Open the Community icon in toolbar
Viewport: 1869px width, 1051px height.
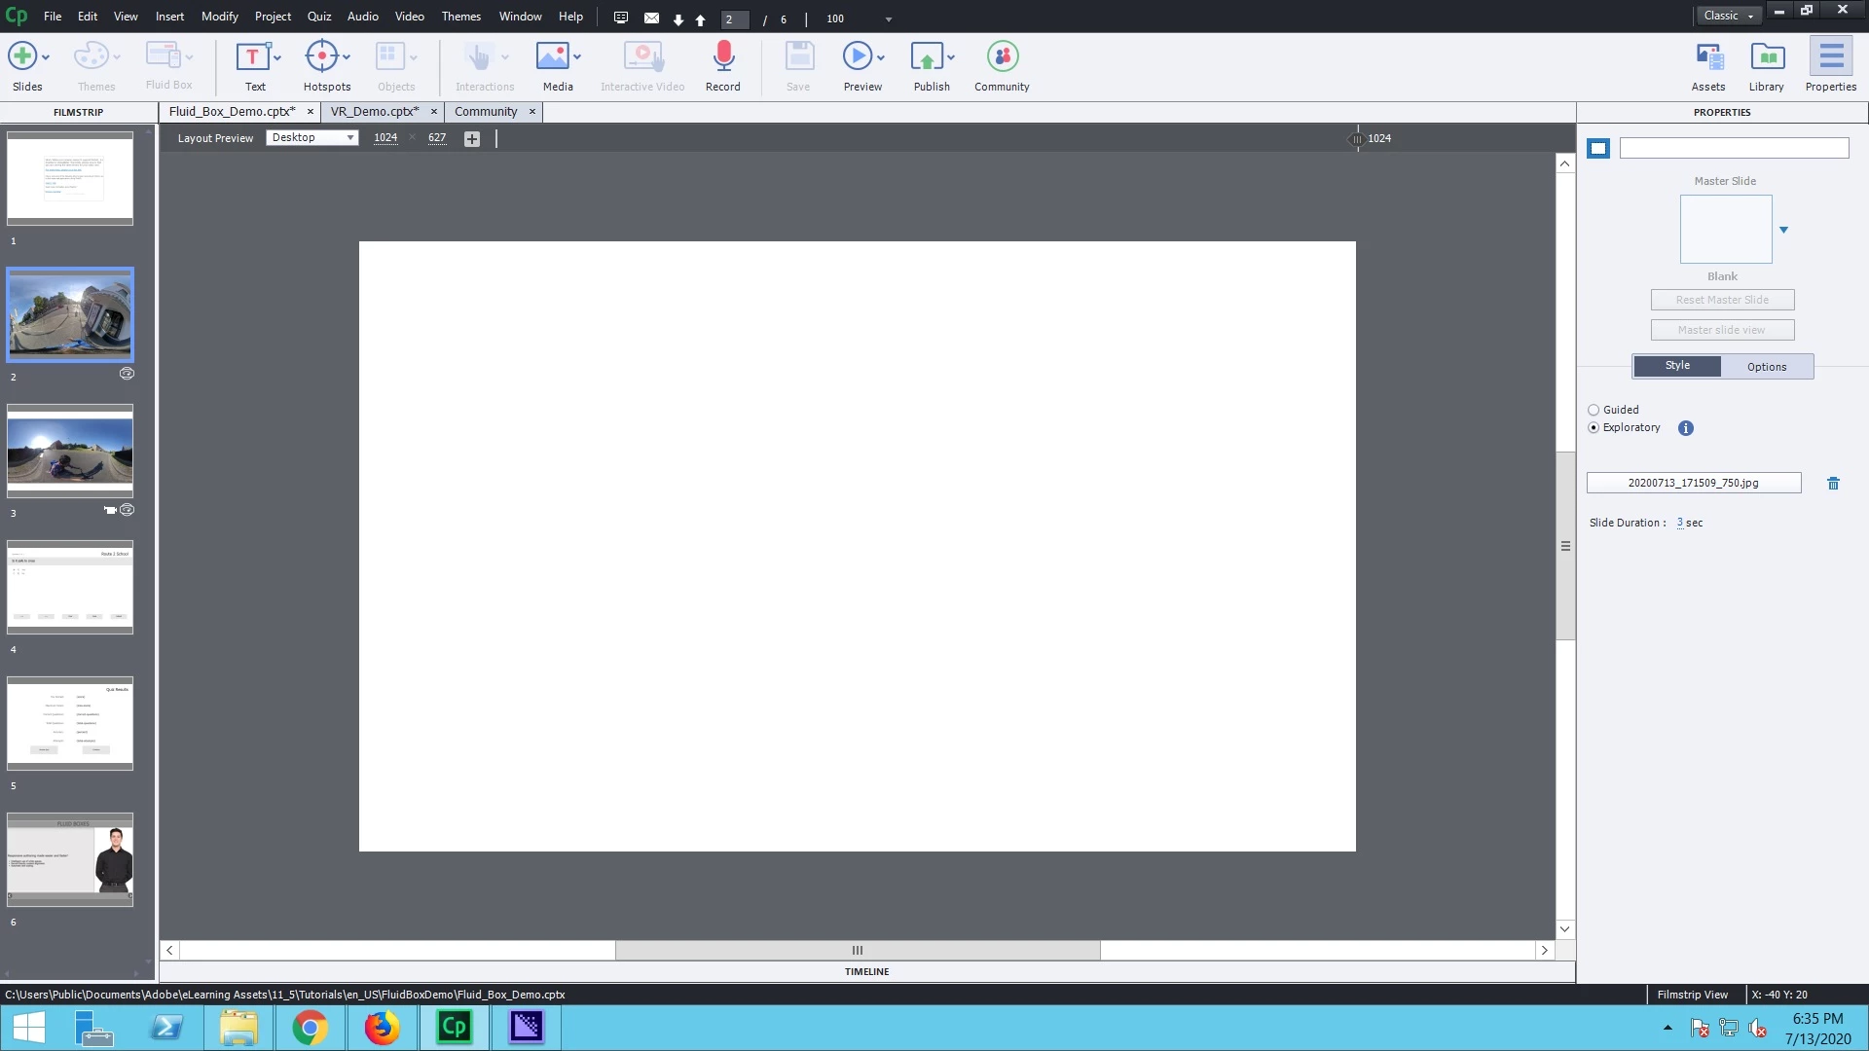point(1002,57)
